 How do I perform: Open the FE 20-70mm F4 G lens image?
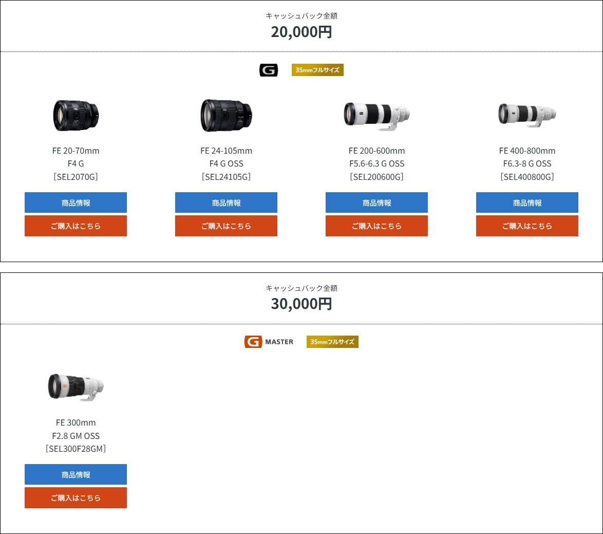click(x=76, y=115)
